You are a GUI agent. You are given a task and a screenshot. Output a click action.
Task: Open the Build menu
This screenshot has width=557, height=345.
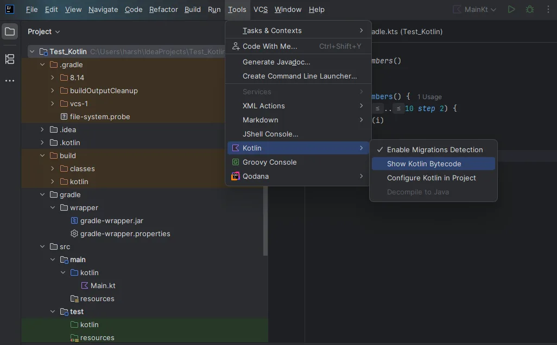pyautogui.click(x=193, y=10)
